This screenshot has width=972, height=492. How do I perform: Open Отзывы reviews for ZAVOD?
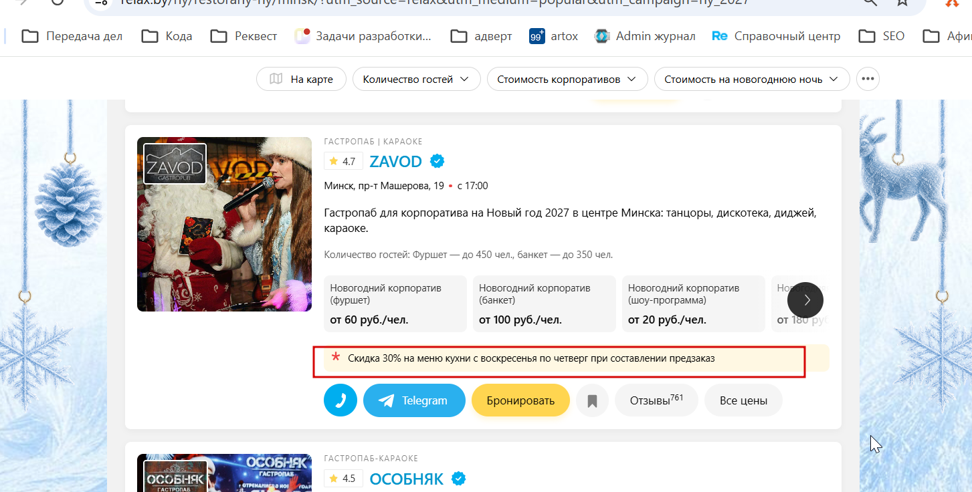(x=656, y=400)
